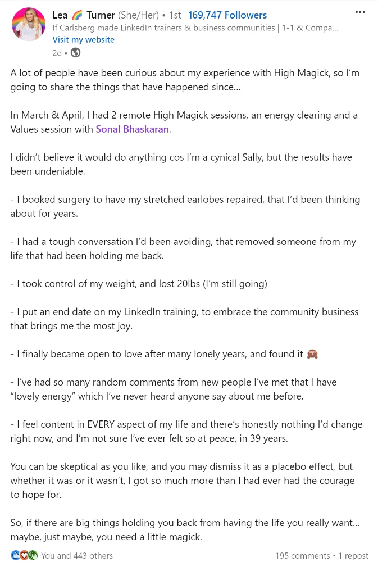Click the rainbow emoji in the name

[78, 15]
